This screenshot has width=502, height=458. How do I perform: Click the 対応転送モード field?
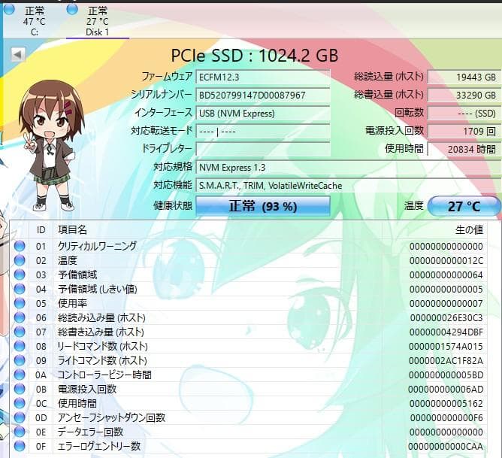263,132
